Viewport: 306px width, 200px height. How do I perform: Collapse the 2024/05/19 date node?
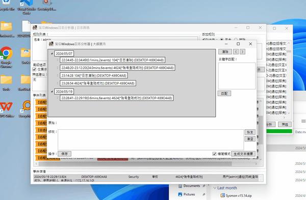point(52,92)
